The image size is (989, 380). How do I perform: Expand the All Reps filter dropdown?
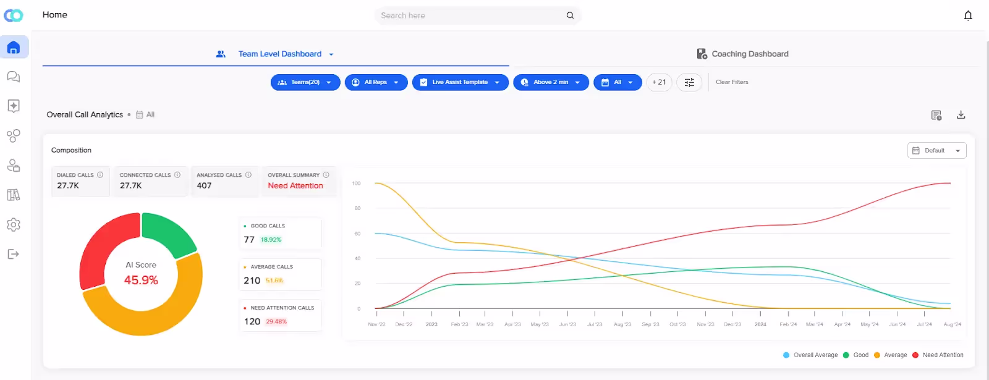pyautogui.click(x=376, y=82)
